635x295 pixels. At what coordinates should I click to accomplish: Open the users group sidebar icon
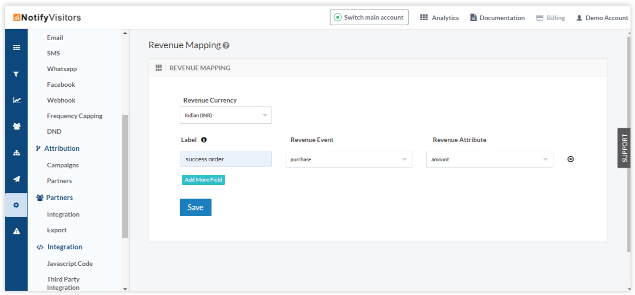(17, 126)
